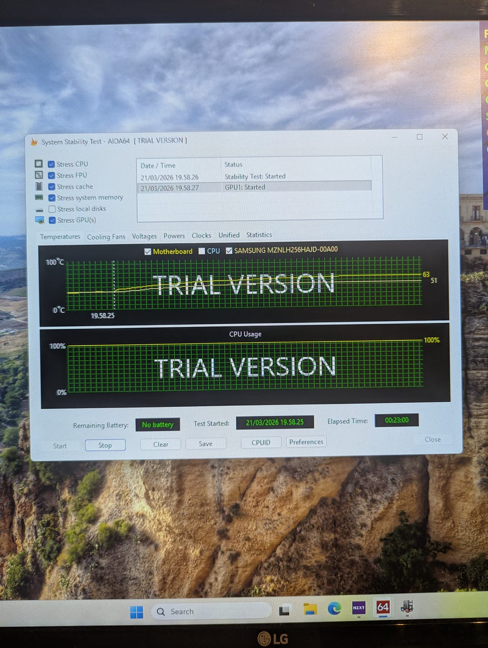This screenshot has height=648, width=488.
Task: Toggle SAMSUNG MZNLH256HAJD-00A00 temperature line
Action: click(x=229, y=251)
